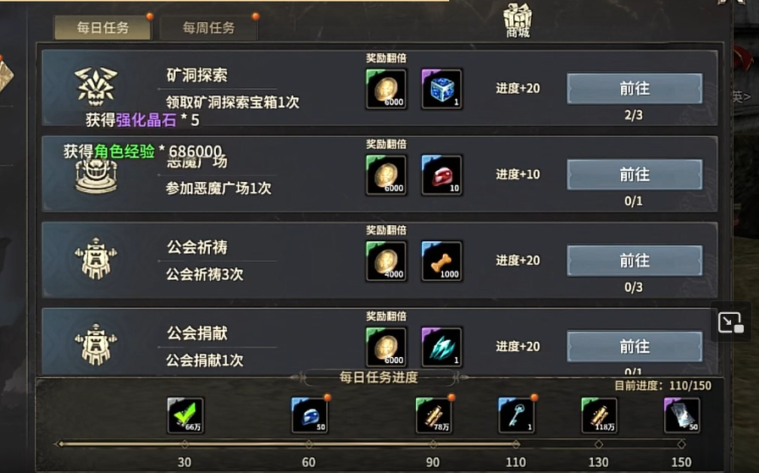The width and height of the screenshot is (759, 473).
Task: Click 前往 for 矿洞探索 task
Action: [634, 89]
